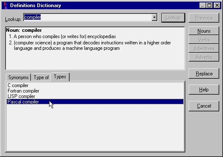Open Help for the dictionary
The width and height of the screenshot is (223, 157).
[x=204, y=90]
